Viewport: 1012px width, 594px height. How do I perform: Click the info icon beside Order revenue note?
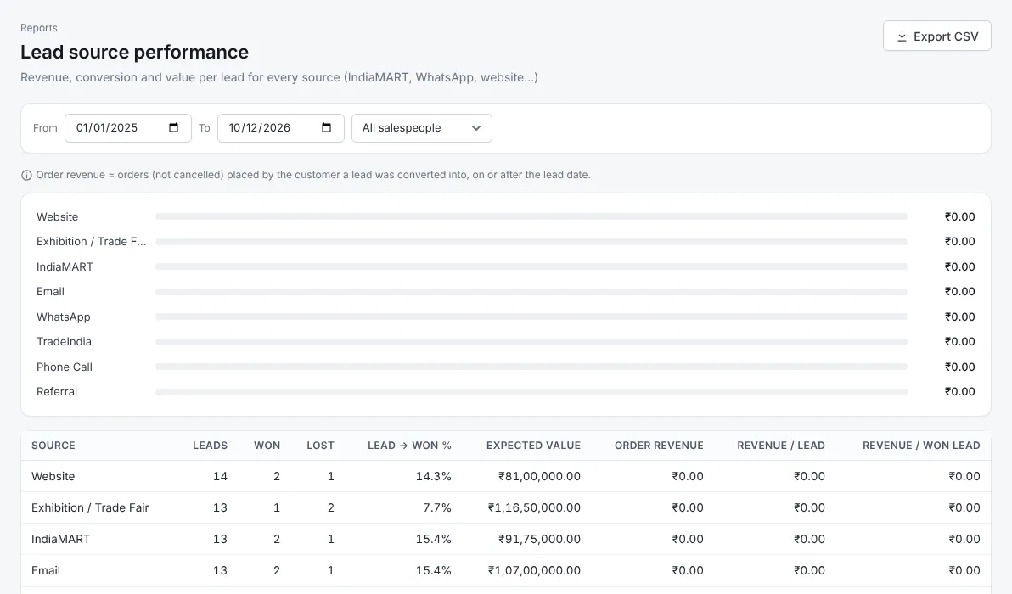pos(26,175)
